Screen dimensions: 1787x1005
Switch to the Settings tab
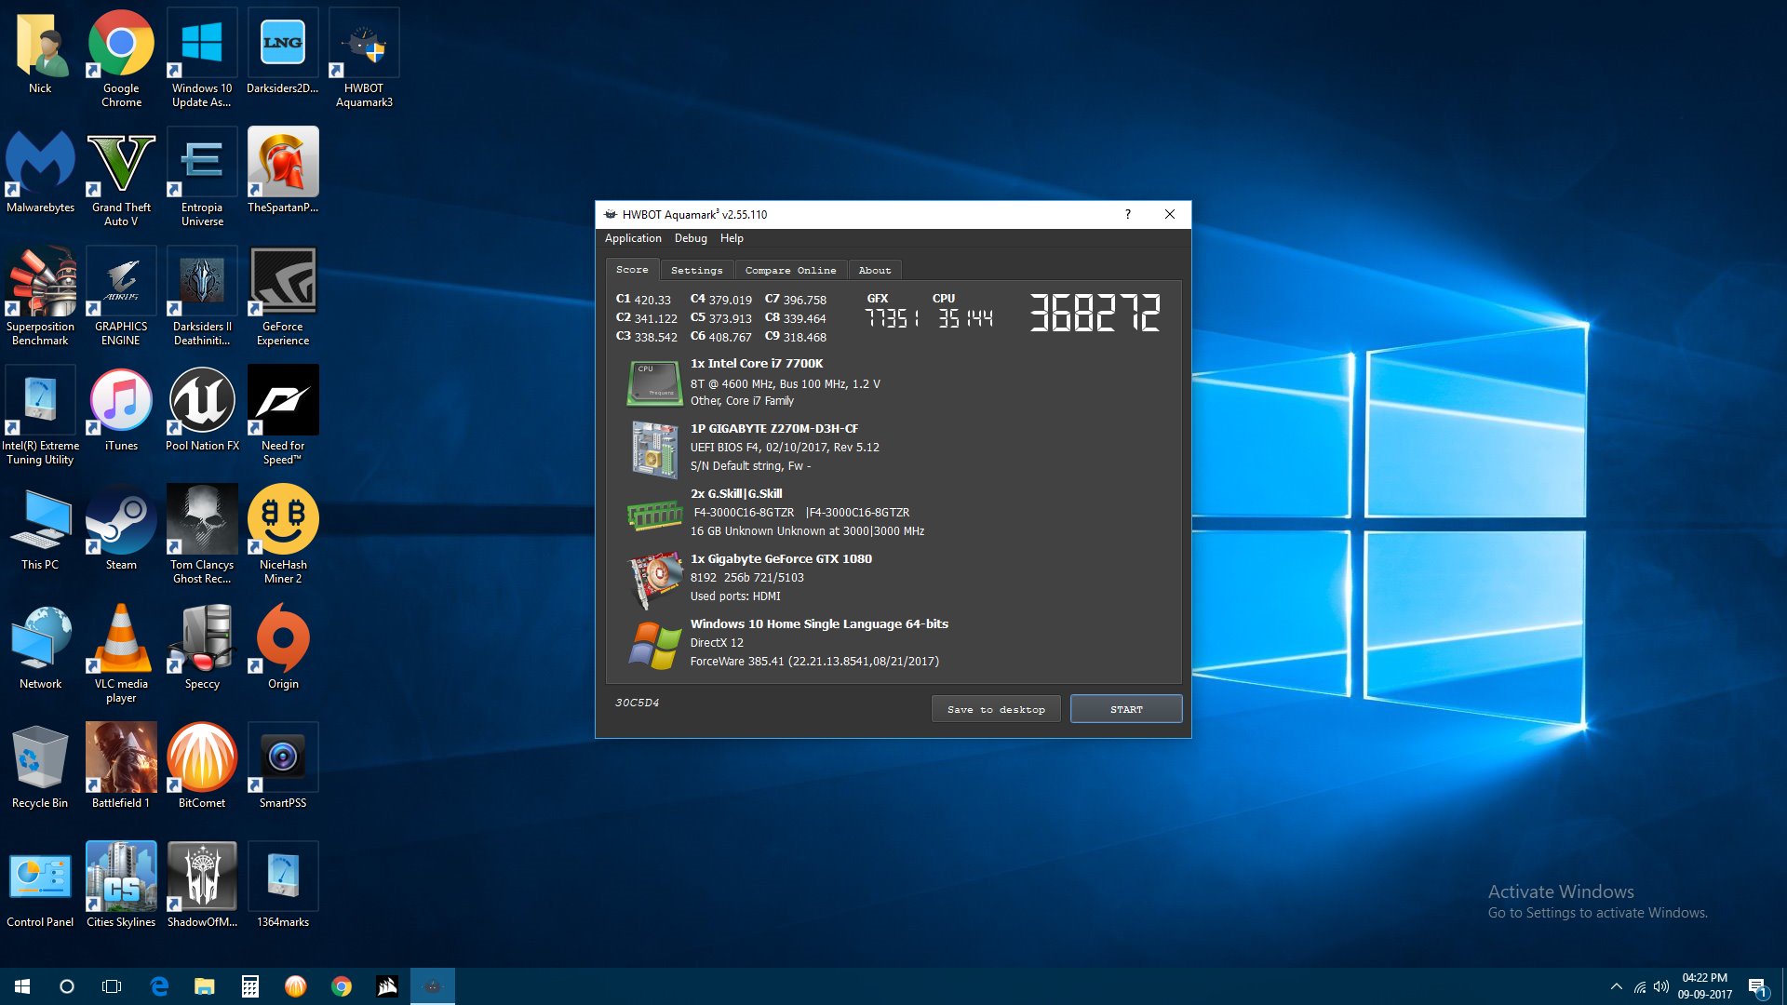[696, 271]
